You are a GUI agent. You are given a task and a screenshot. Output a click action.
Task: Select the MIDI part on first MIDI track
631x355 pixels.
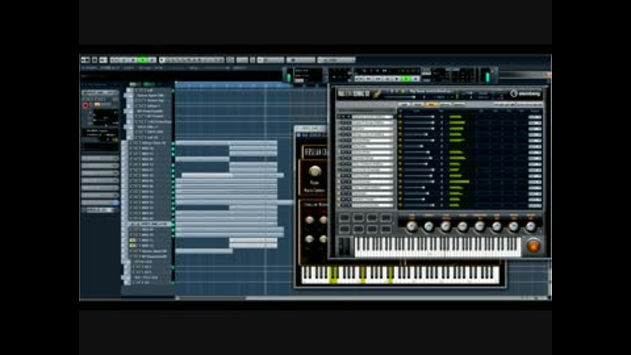pyautogui.click(x=226, y=143)
